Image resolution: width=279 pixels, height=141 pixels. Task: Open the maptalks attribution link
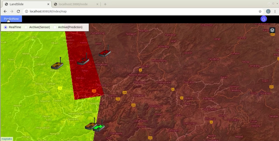click(7, 139)
